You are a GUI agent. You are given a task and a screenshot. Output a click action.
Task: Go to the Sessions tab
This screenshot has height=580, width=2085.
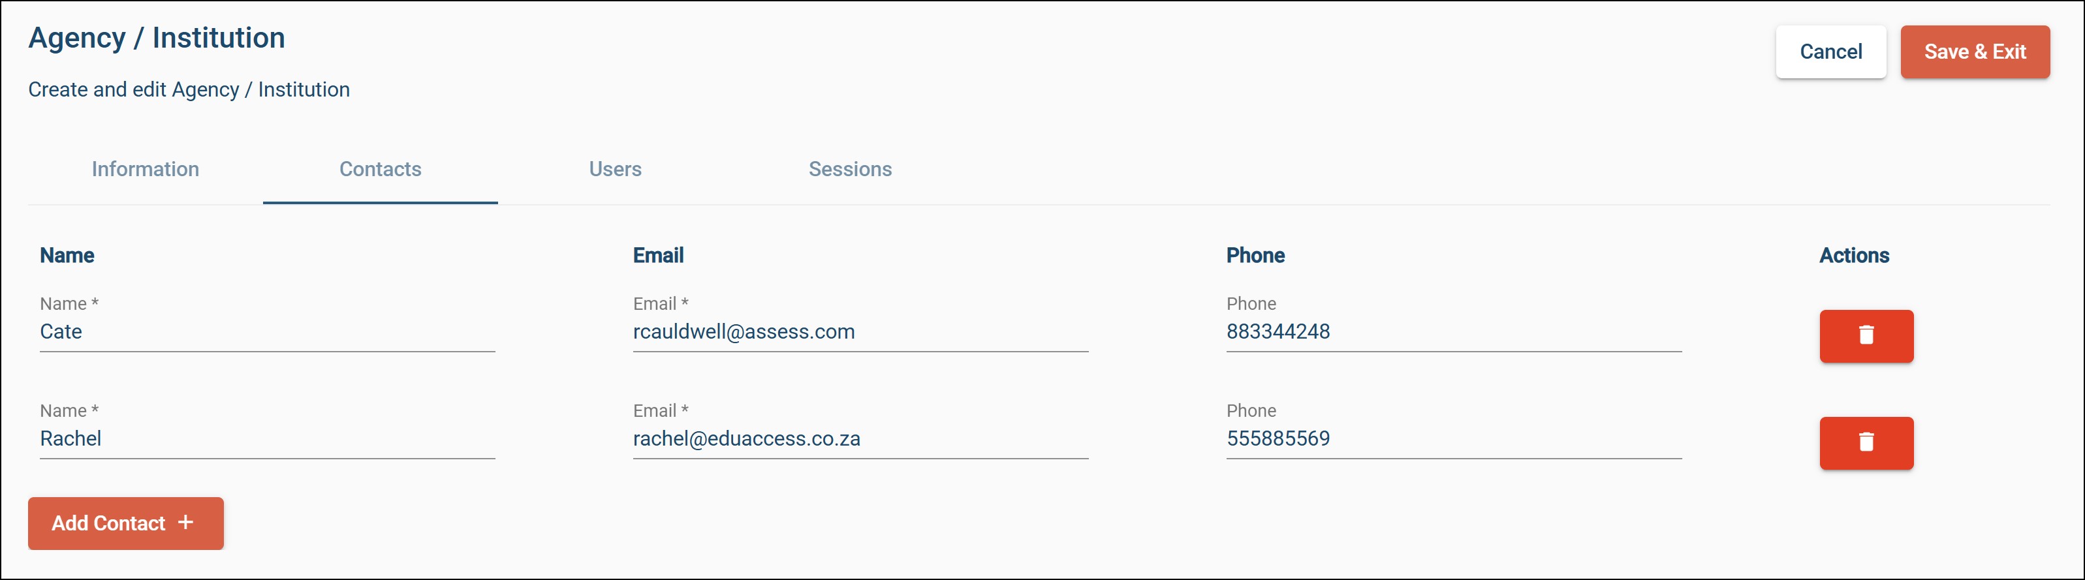tap(850, 169)
